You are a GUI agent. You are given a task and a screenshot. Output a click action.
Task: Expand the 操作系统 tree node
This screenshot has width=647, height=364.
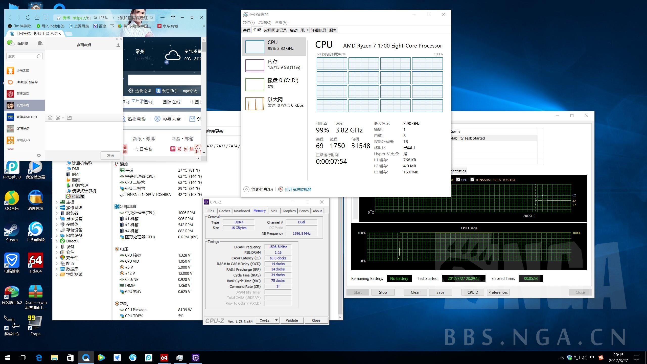pyautogui.click(x=57, y=208)
